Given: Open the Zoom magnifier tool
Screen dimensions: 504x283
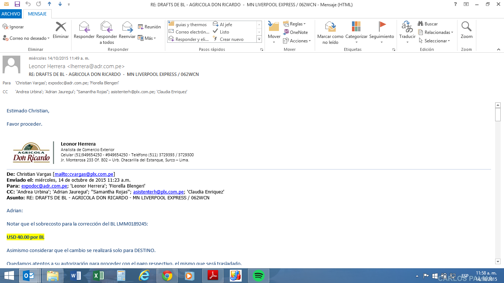Looking at the screenshot, I should [466, 28].
